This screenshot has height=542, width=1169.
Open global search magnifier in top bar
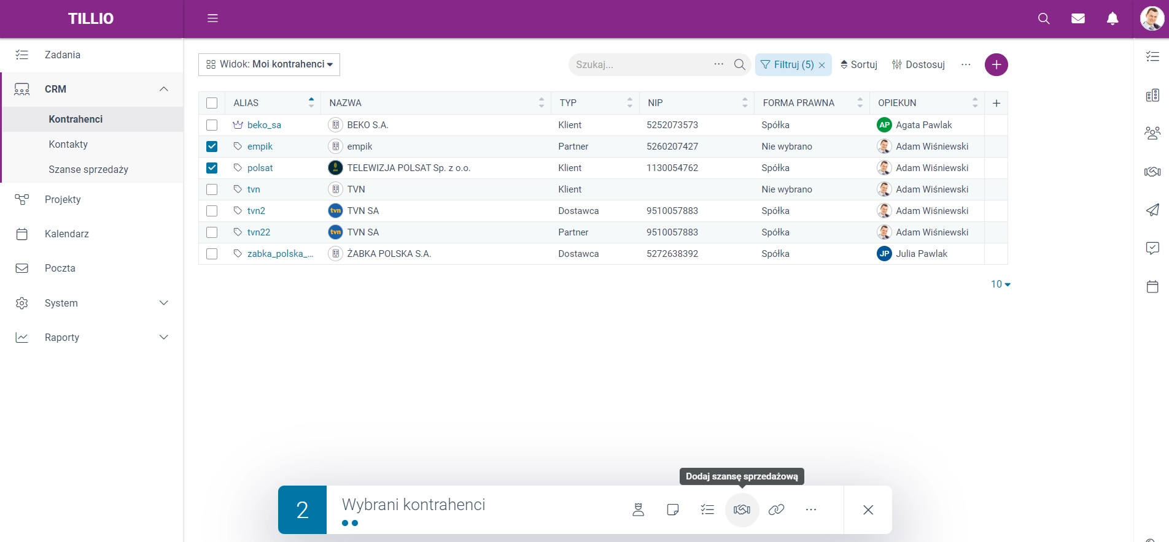pos(1044,18)
